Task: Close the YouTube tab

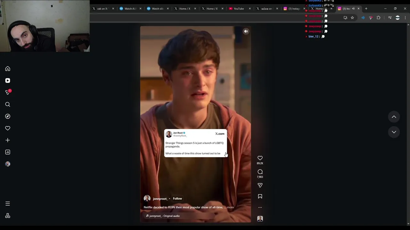Action: (250, 9)
